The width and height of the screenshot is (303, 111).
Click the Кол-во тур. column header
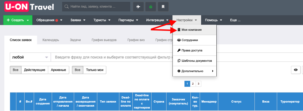tap(195, 101)
